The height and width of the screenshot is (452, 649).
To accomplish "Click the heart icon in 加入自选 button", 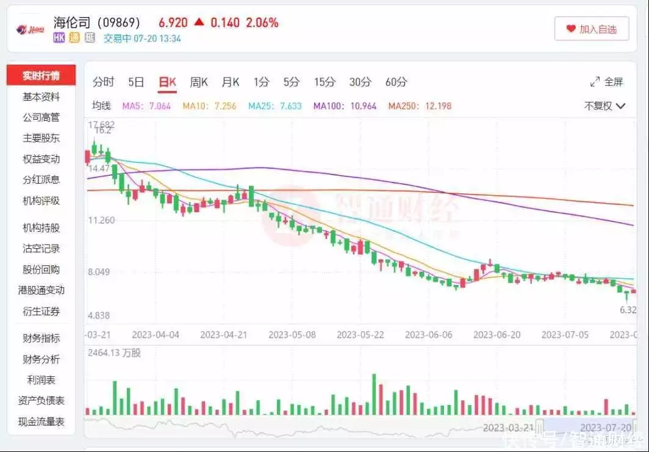I will pyautogui.click(x=571, y=29).
